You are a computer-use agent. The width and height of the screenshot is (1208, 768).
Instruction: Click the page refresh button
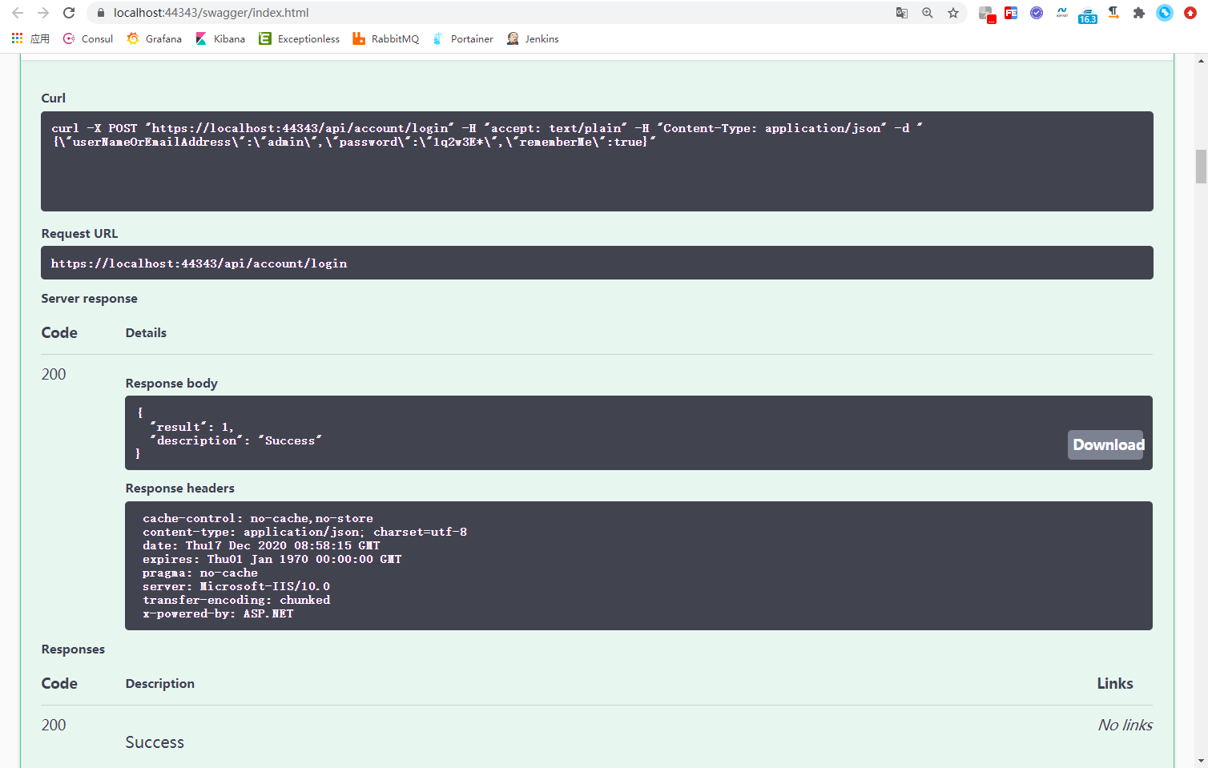coord(69,13)
